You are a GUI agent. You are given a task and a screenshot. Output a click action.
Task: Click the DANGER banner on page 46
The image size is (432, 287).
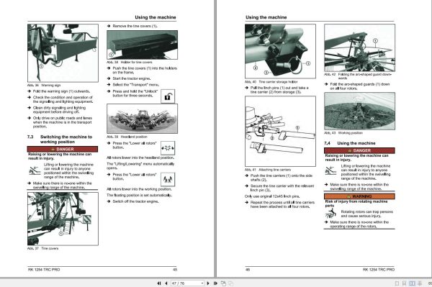point(359,150)
